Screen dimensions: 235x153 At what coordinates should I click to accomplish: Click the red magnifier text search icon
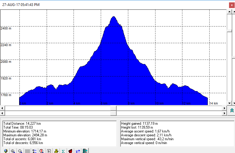pos(42,151)
